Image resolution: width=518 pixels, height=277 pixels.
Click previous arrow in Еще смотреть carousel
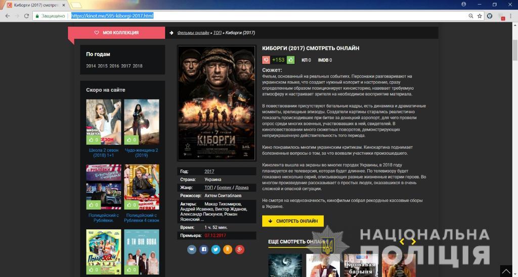[402, 242]
